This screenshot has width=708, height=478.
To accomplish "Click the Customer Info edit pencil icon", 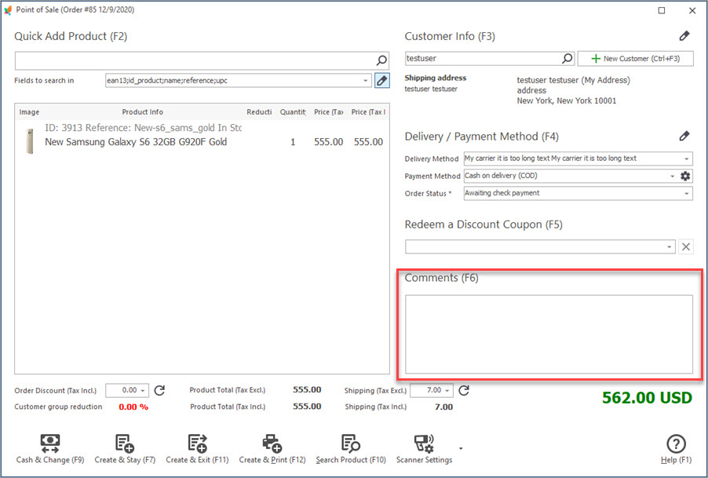I will click(x=684, y=36).
